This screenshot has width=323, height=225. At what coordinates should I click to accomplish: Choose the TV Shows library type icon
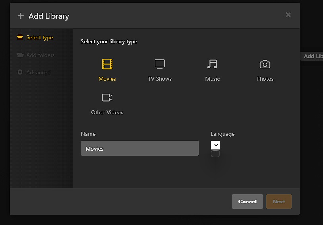[x=160, y=64]
